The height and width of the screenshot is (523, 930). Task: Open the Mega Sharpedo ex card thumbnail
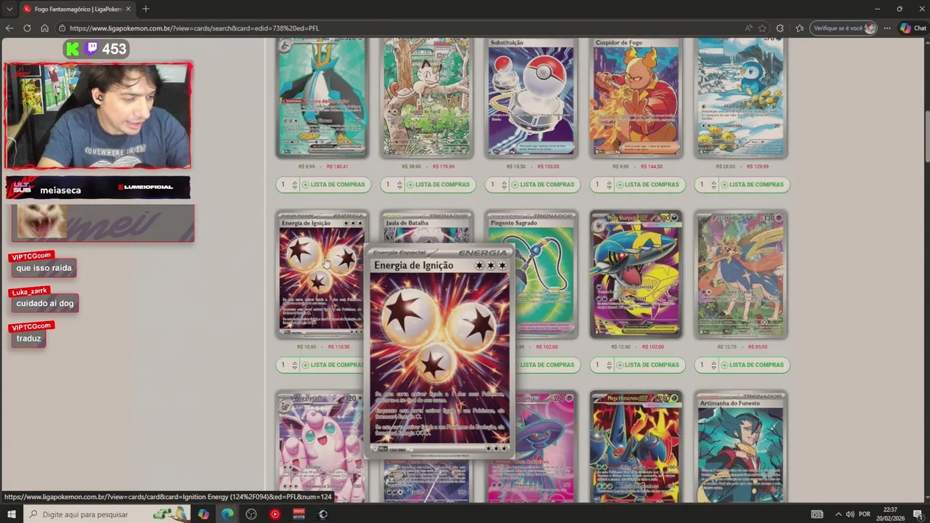(636, 275)
